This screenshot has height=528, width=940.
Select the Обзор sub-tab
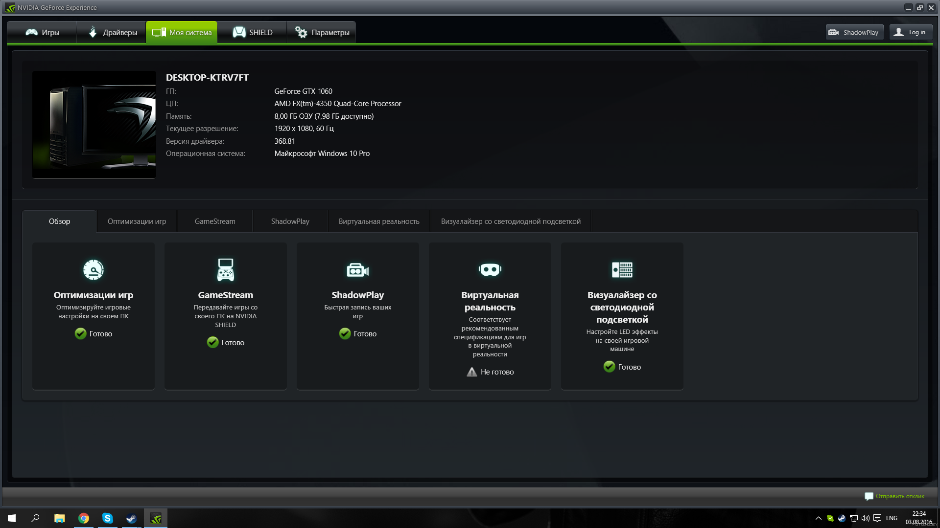tap(59, 221)
